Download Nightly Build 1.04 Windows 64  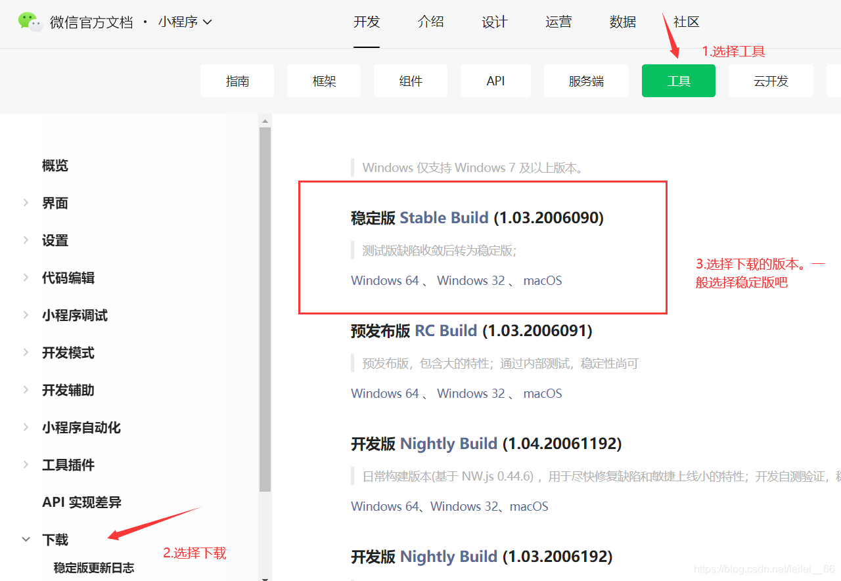385,506
